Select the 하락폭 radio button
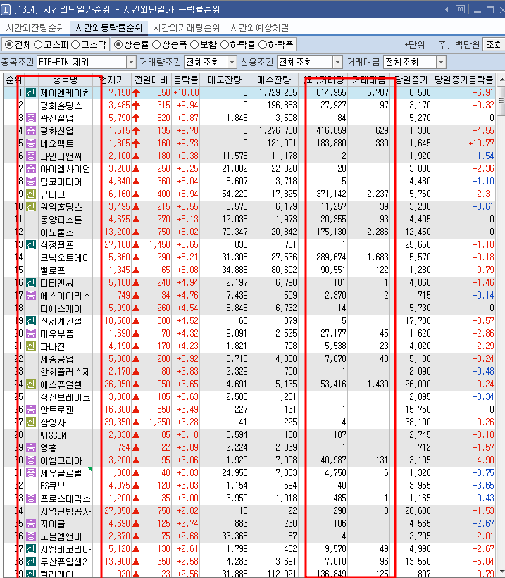 coord(263,44)
